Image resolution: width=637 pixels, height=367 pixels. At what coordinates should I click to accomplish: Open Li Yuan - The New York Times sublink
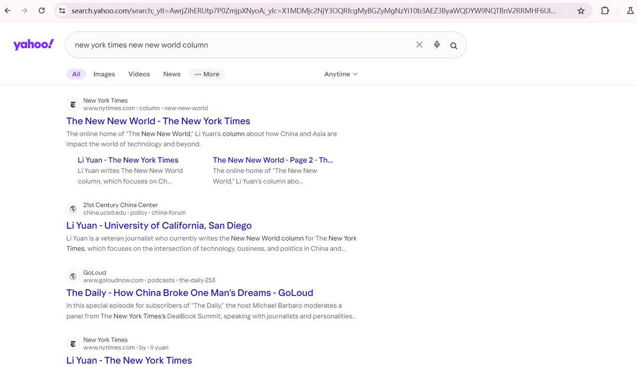tap(128, 160)
